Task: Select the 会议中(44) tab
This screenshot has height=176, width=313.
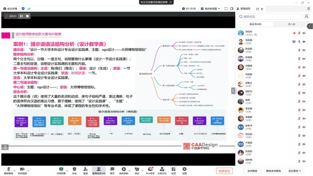Action: pos(255,24)
